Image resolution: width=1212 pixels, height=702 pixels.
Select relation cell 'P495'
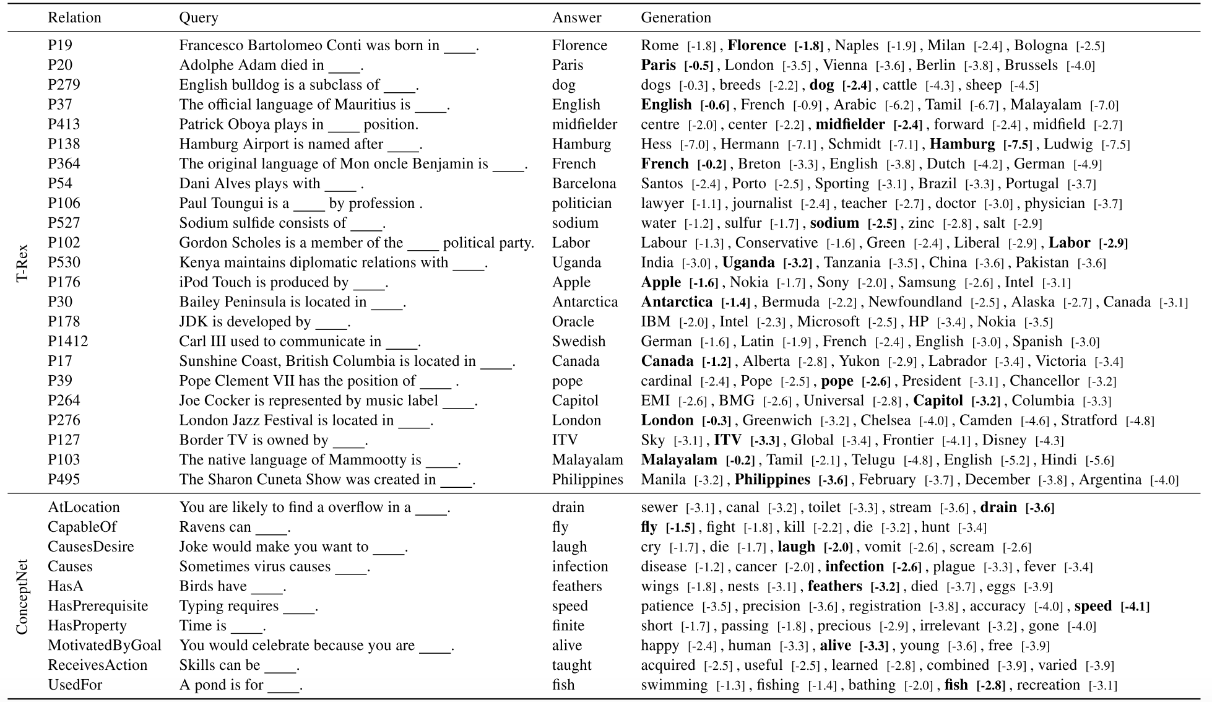pos(64,479)
